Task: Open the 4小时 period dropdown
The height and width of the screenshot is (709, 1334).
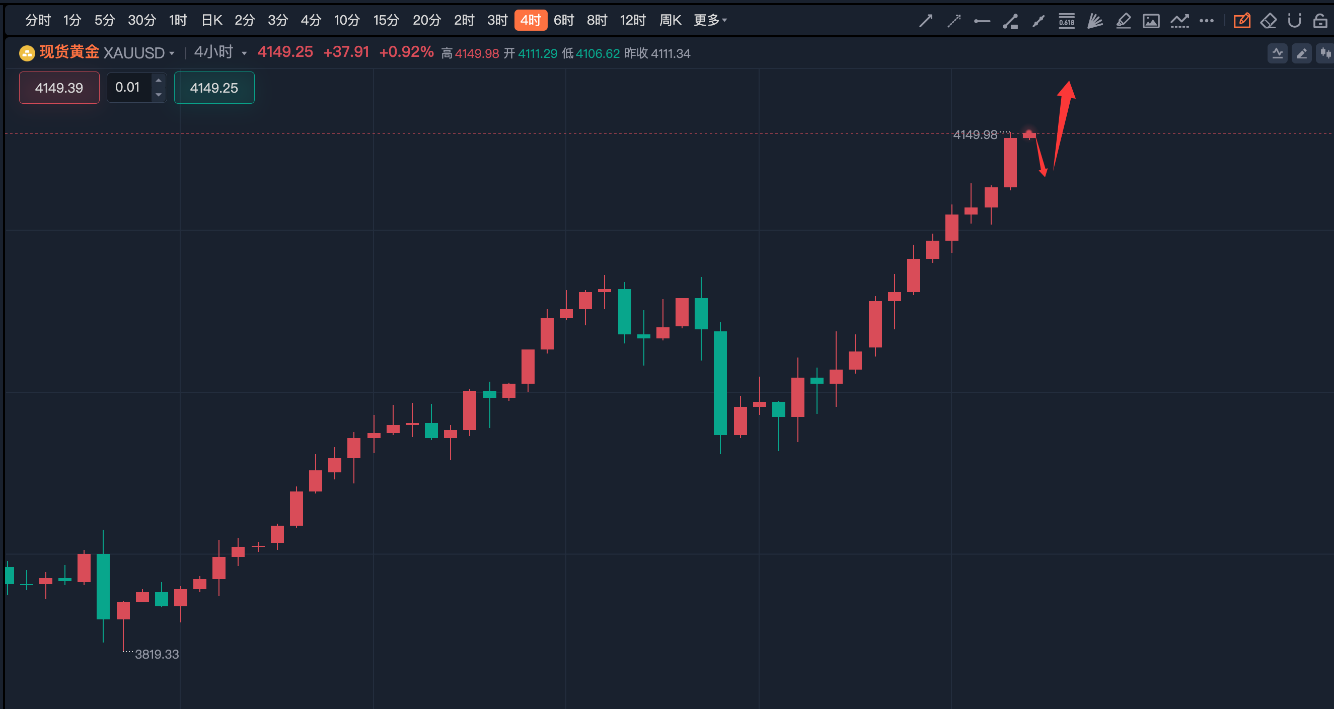Action: click(x=219, y=52)
